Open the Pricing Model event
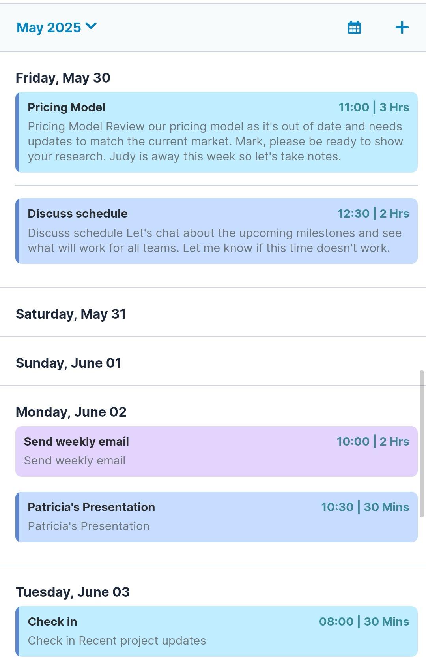This screenshot has width=426, height=660. click(x=216, y=132)
